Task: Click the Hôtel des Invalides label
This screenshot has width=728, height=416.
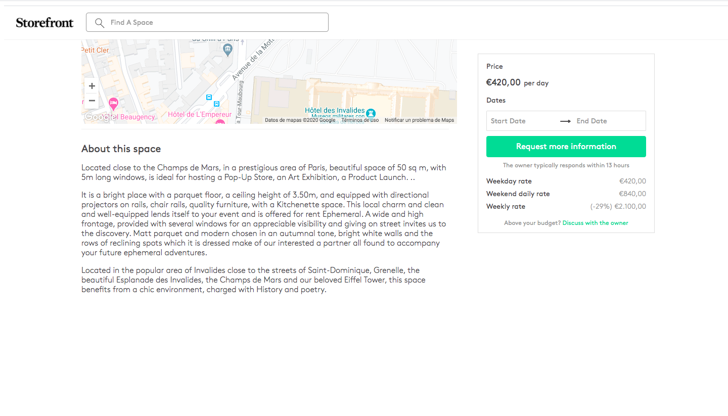Action: 335,110
